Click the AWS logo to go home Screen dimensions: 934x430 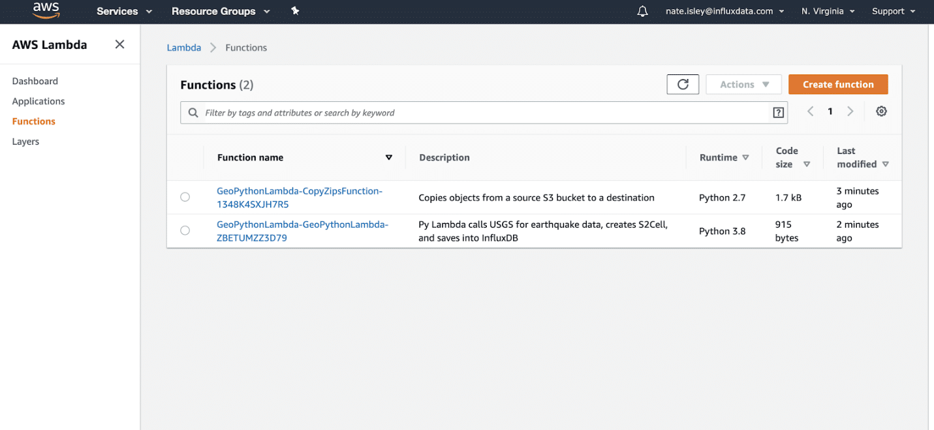tap(46, 10)
